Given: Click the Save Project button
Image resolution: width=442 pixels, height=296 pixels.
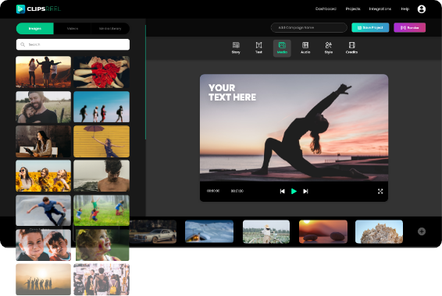Looking at the screenshot, I should click(370, 27).
